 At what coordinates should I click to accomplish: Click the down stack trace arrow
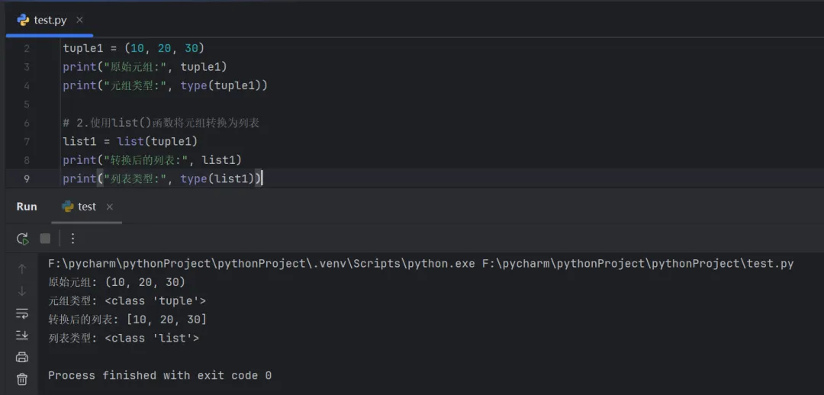(22, 291)
